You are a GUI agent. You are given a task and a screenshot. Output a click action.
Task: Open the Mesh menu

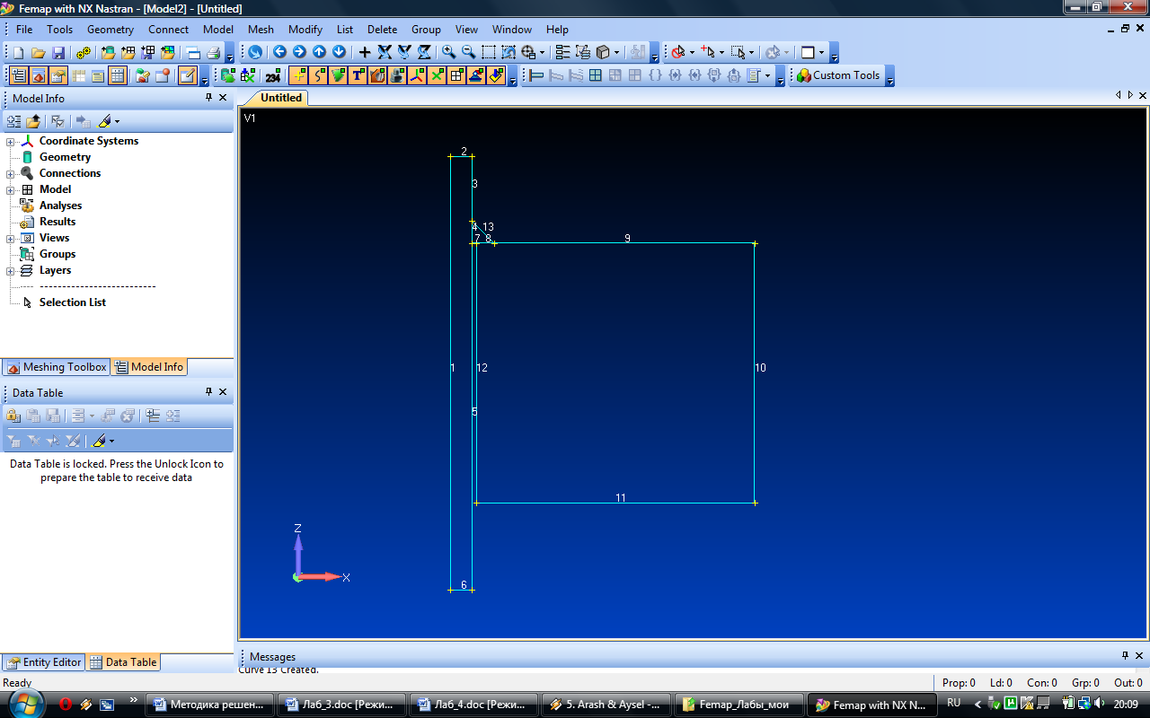coord(261,30)
